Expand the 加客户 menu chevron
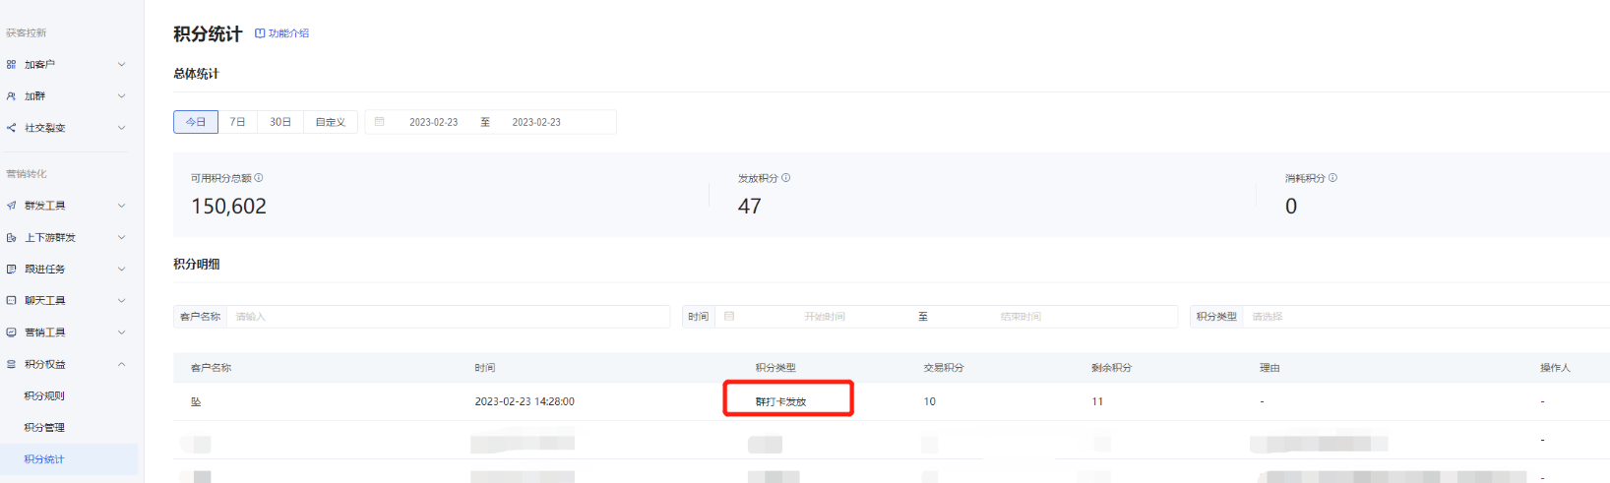1610x483 pixels. pos(121,64)
